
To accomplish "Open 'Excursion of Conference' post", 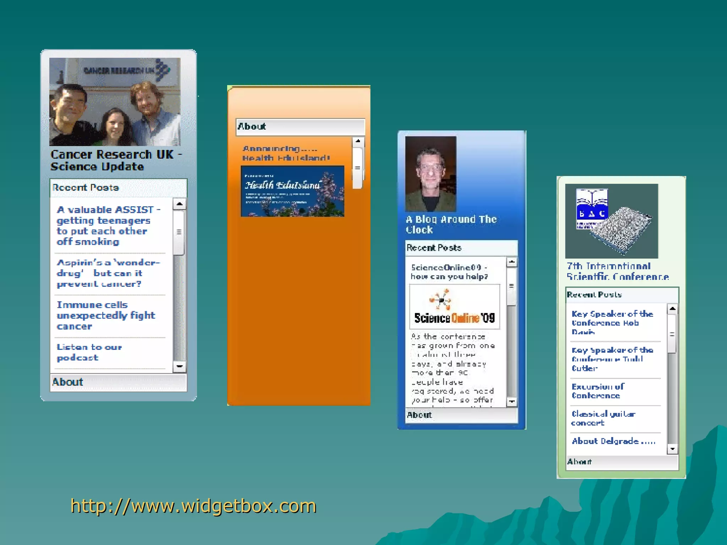I will 598,391.
